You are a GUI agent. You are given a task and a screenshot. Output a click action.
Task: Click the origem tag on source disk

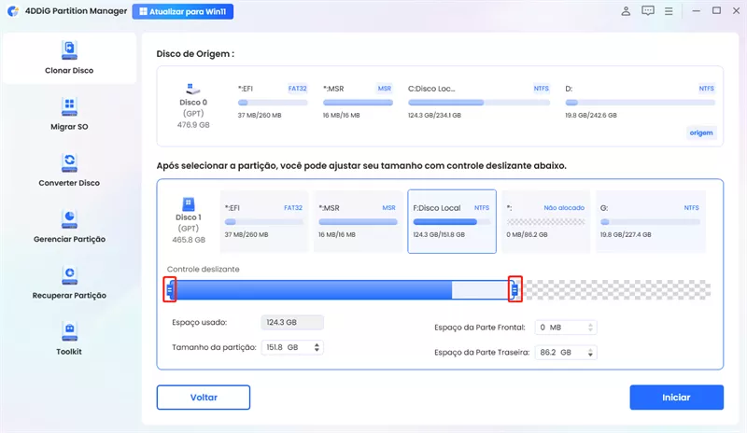click(x=701, y=133)
